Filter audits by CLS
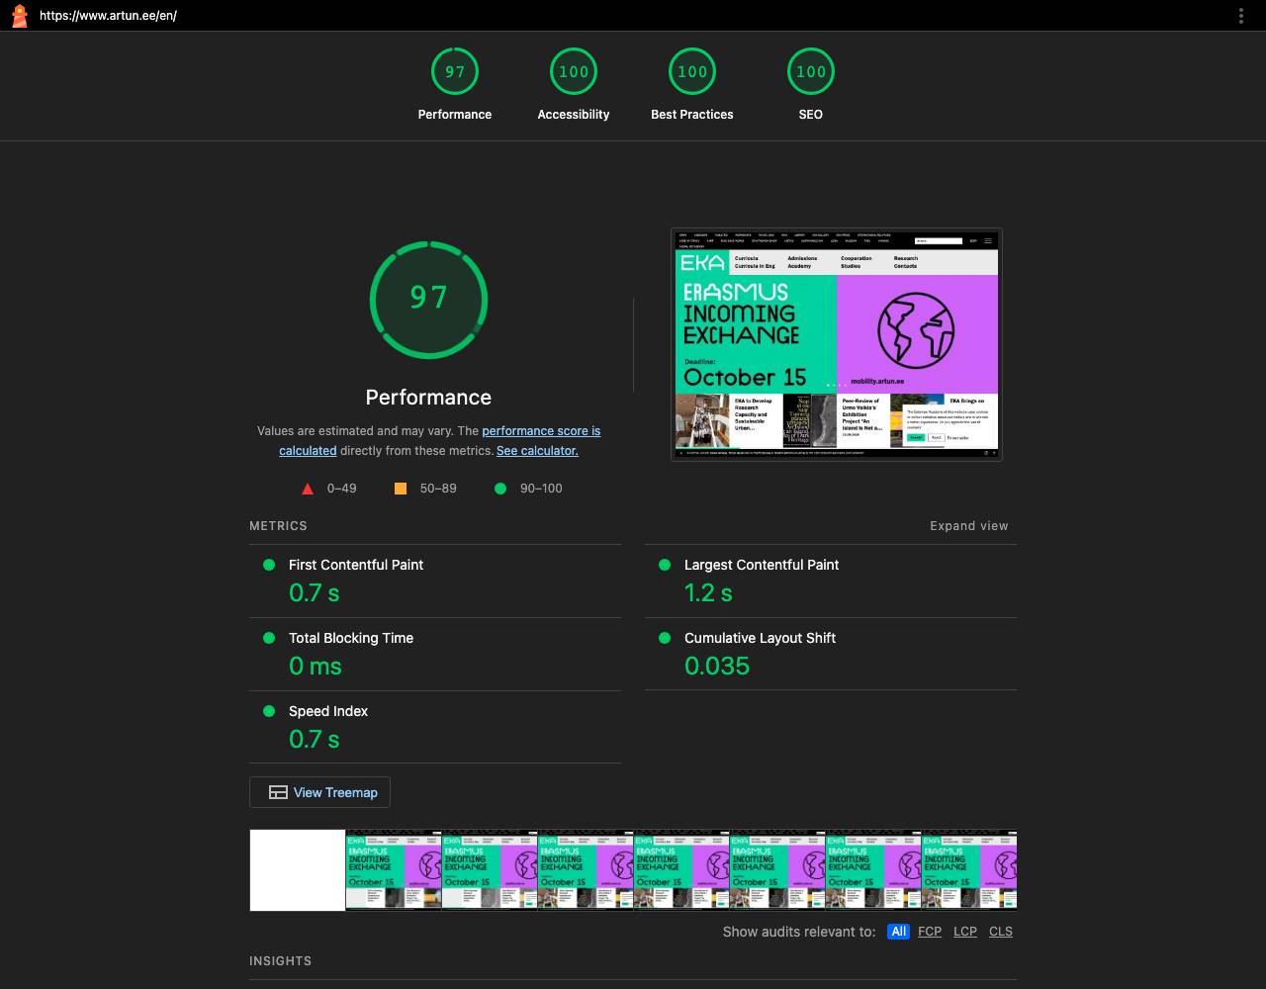The width and height of the screenshot is (1266, 989). (1001, 932)
